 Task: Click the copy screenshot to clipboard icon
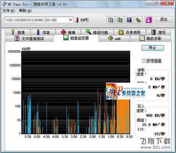pos(120,20)
